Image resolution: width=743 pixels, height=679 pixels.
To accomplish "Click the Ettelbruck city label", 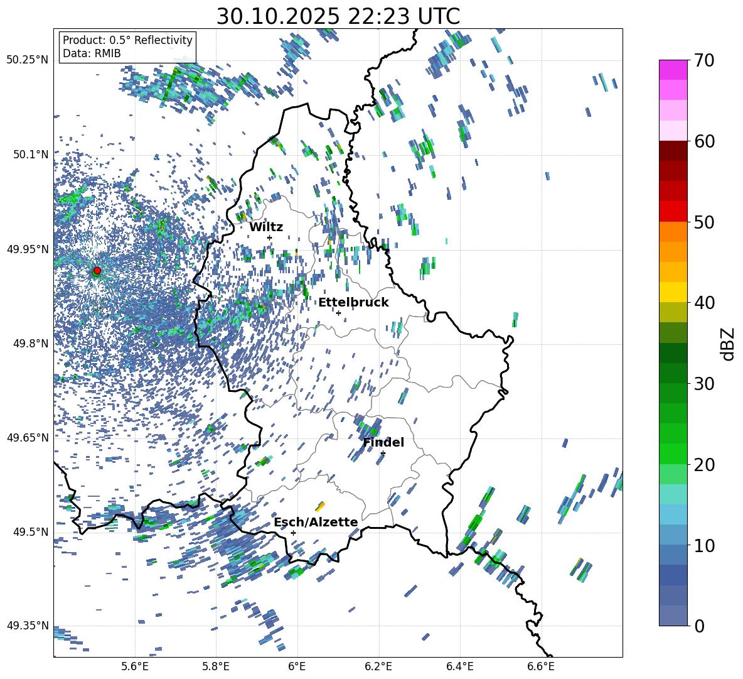I will (353, 303).
